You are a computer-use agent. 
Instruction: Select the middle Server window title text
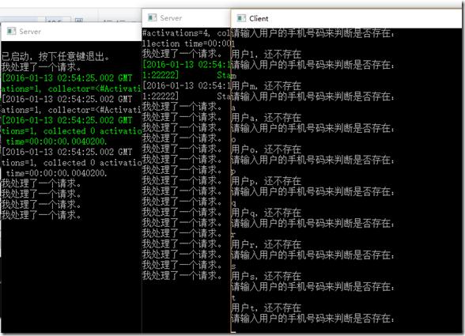pos(171,18)
